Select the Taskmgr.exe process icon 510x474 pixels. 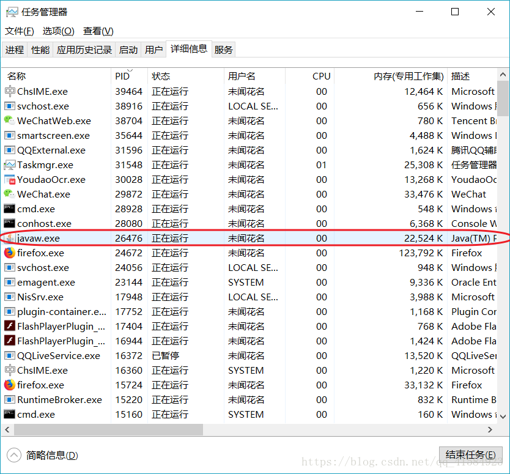pos(10,165)
